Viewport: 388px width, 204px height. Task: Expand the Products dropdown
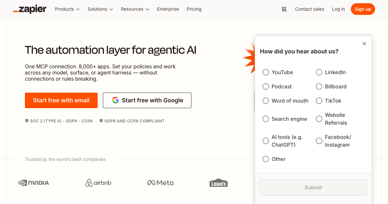click(x=67, y=9)
